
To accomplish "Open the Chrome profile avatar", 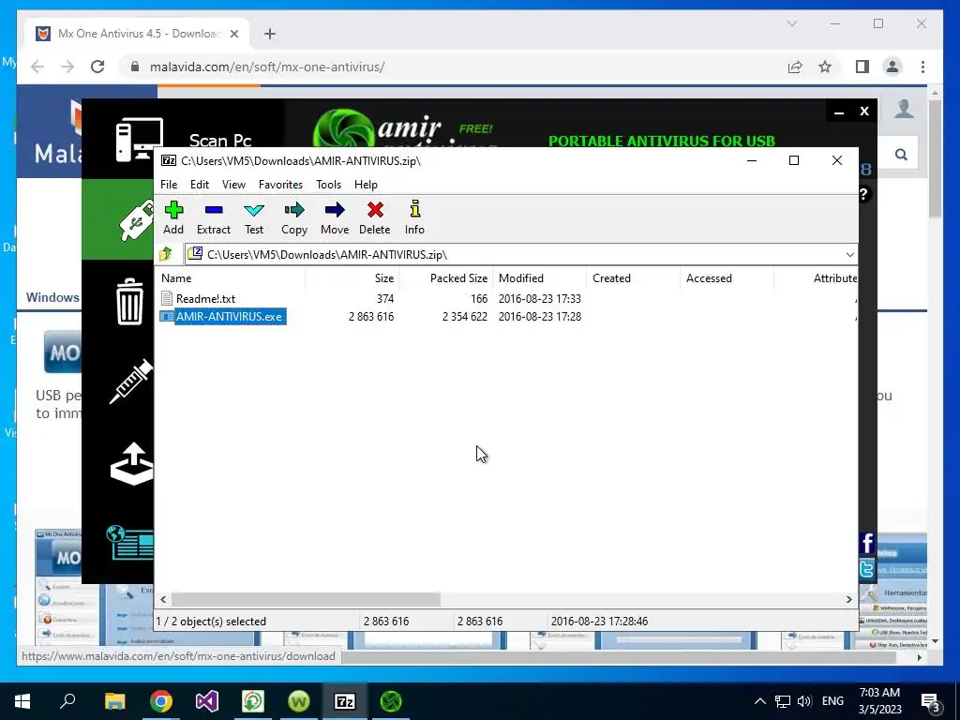I will click(892, 67).
